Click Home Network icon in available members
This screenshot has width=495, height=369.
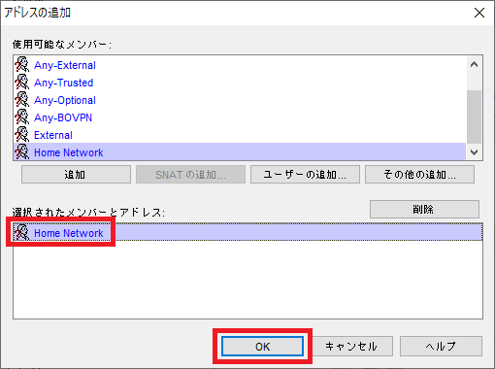point(22,151)
